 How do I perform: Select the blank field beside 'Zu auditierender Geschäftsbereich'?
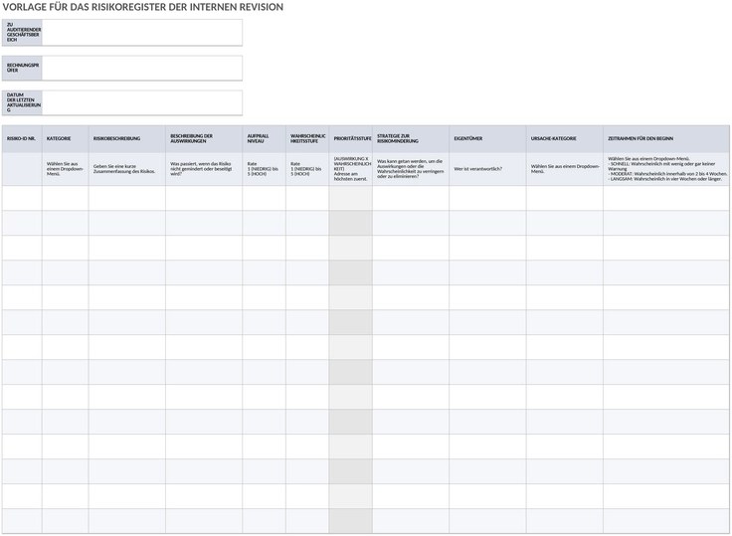pyautogui.click(x=142, y=32)
